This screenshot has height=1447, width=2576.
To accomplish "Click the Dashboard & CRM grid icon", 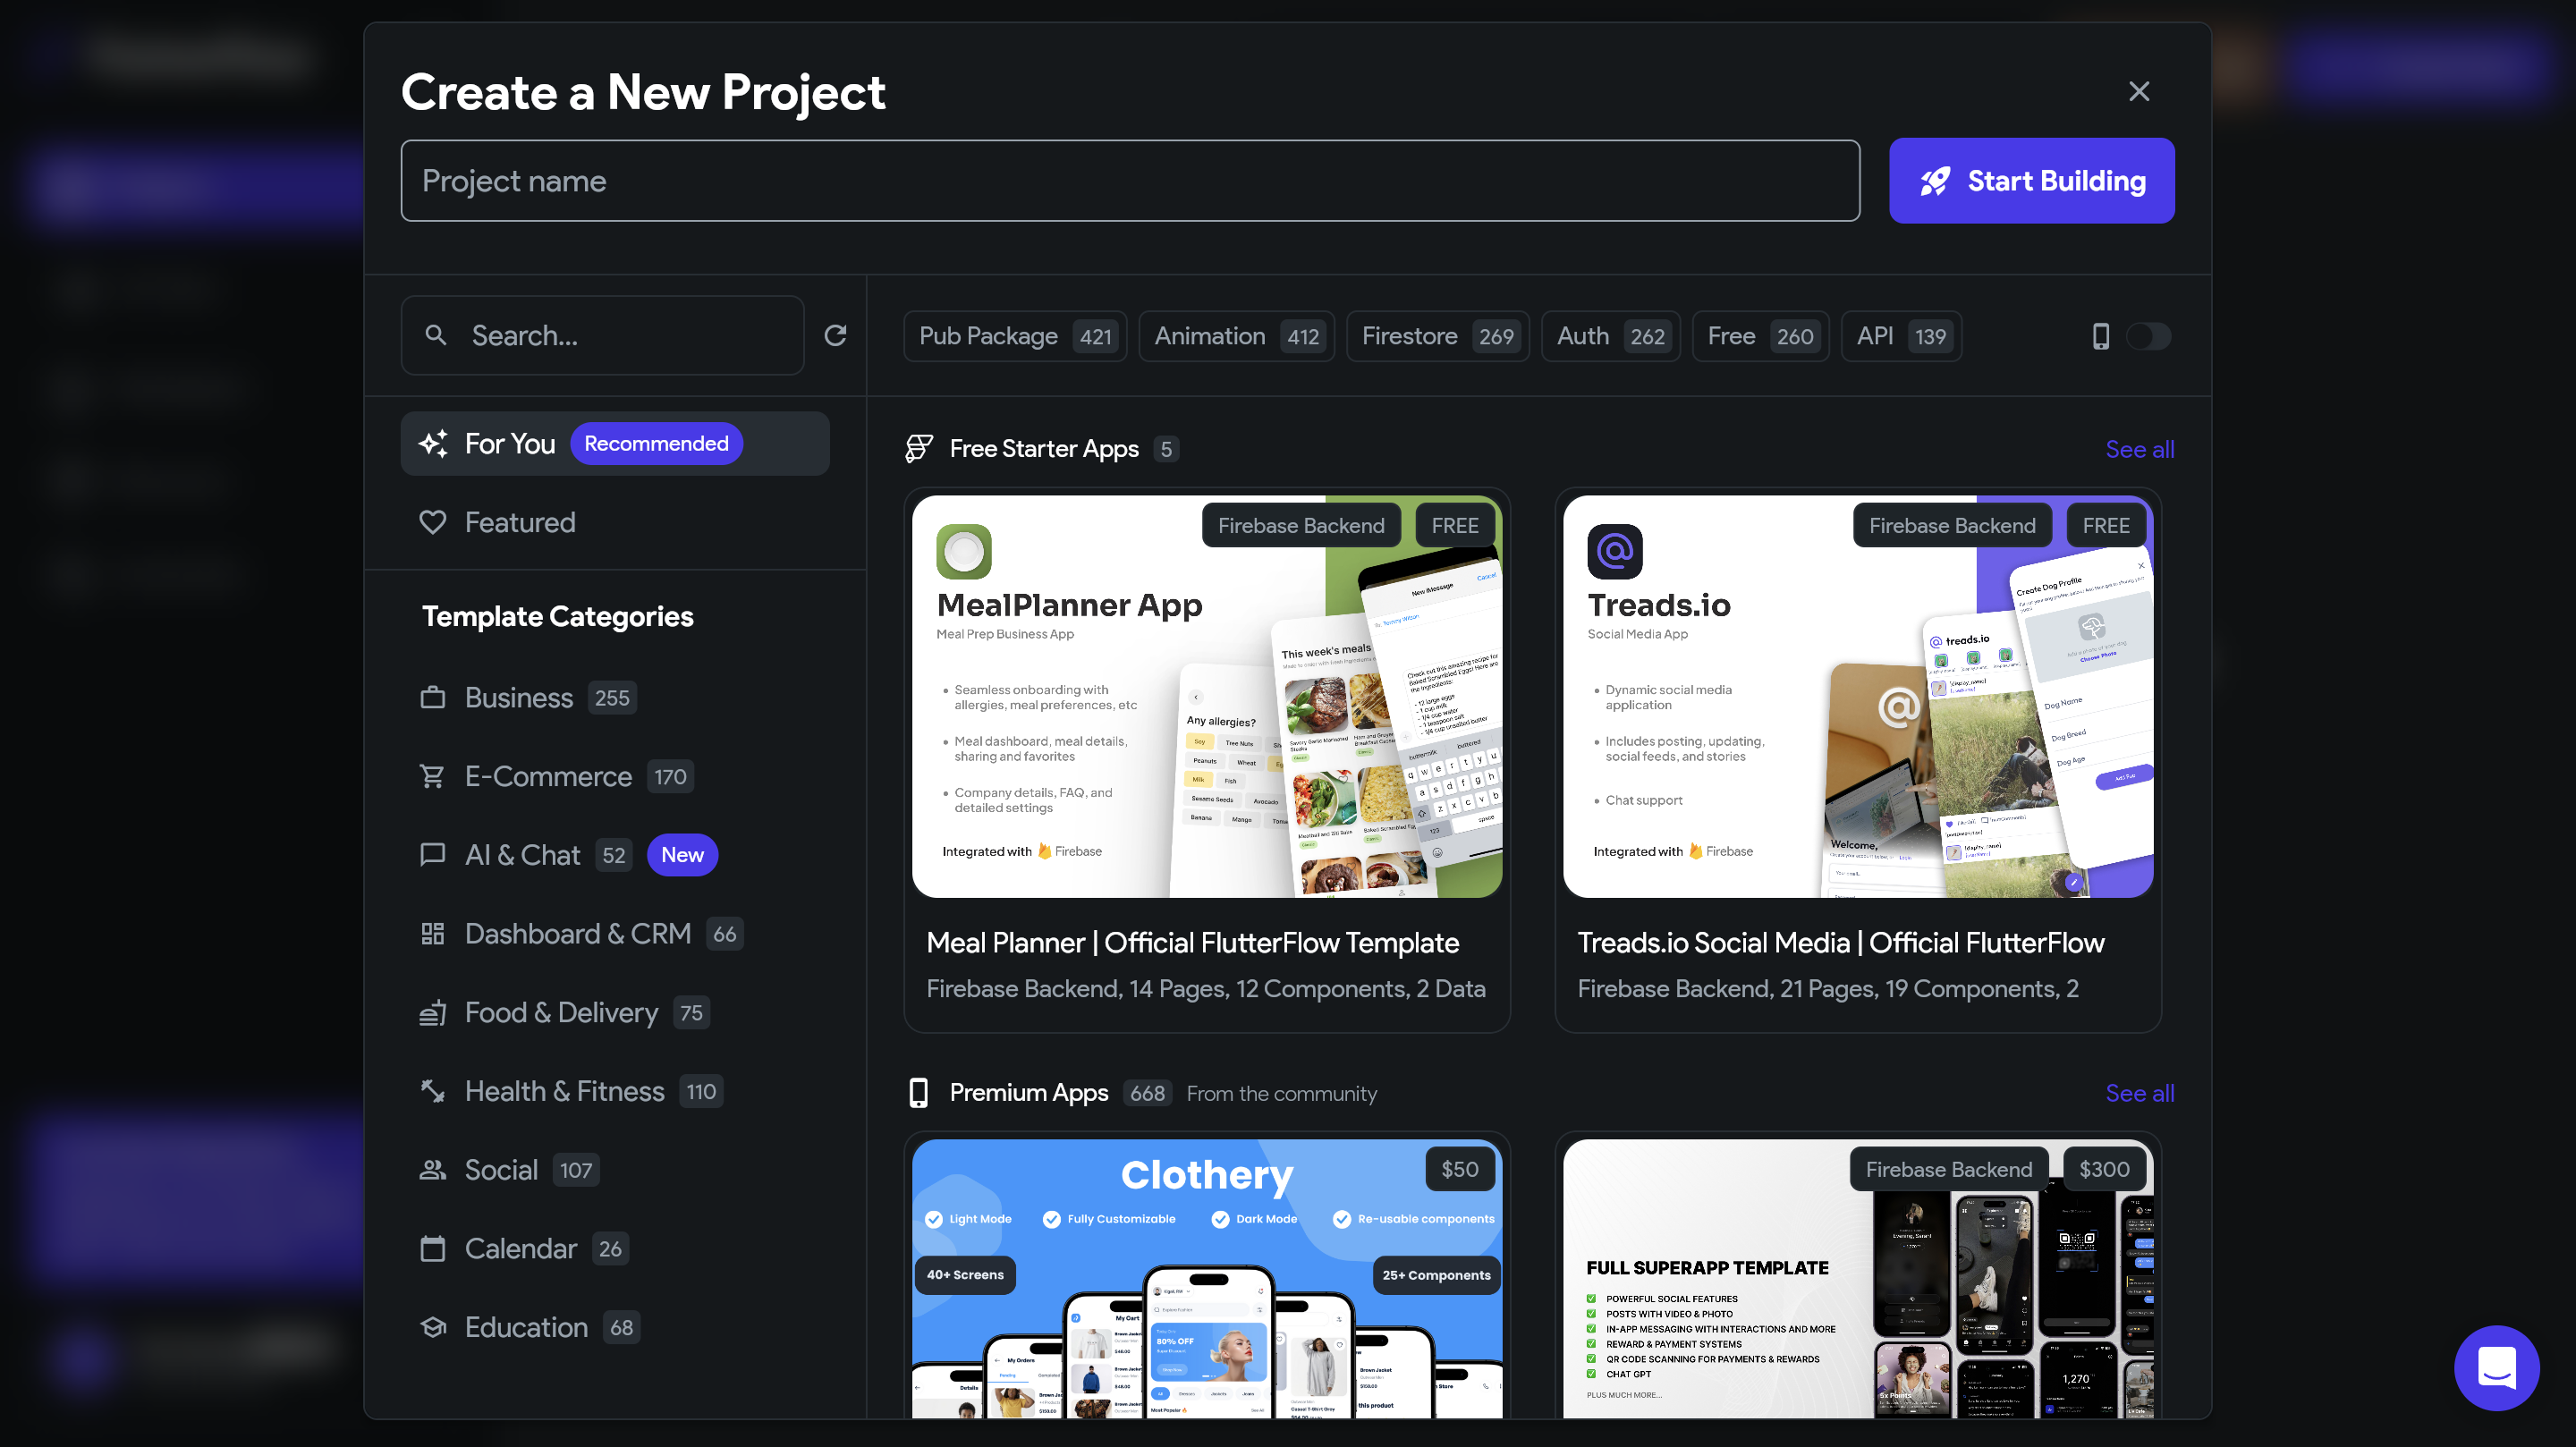I will [x=432, y=933].
